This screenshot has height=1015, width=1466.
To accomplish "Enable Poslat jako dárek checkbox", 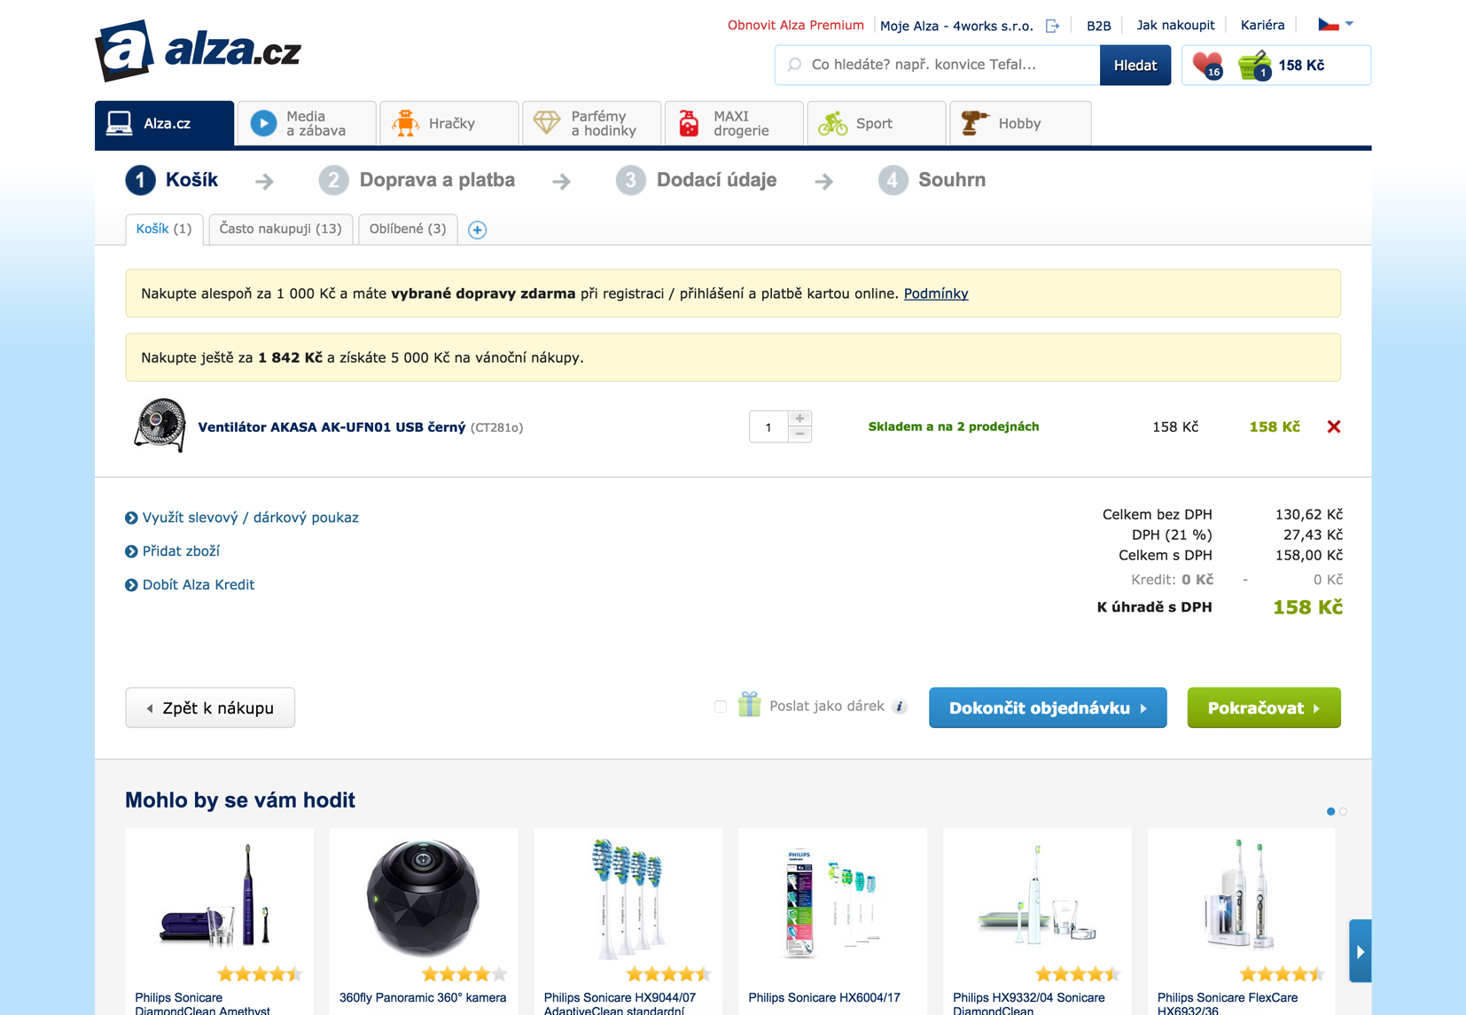I will pyautogui.click(x=720, y=707).
